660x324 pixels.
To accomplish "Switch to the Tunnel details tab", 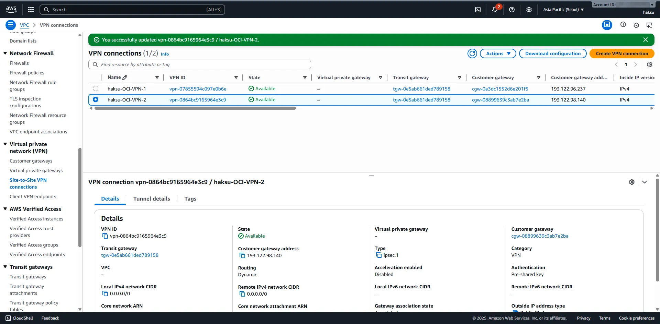I will pos(152,199).
